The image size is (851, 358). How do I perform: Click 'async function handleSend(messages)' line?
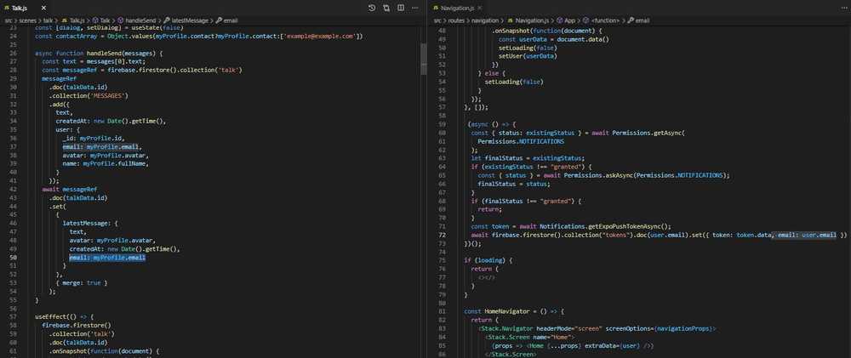[99, 54]
